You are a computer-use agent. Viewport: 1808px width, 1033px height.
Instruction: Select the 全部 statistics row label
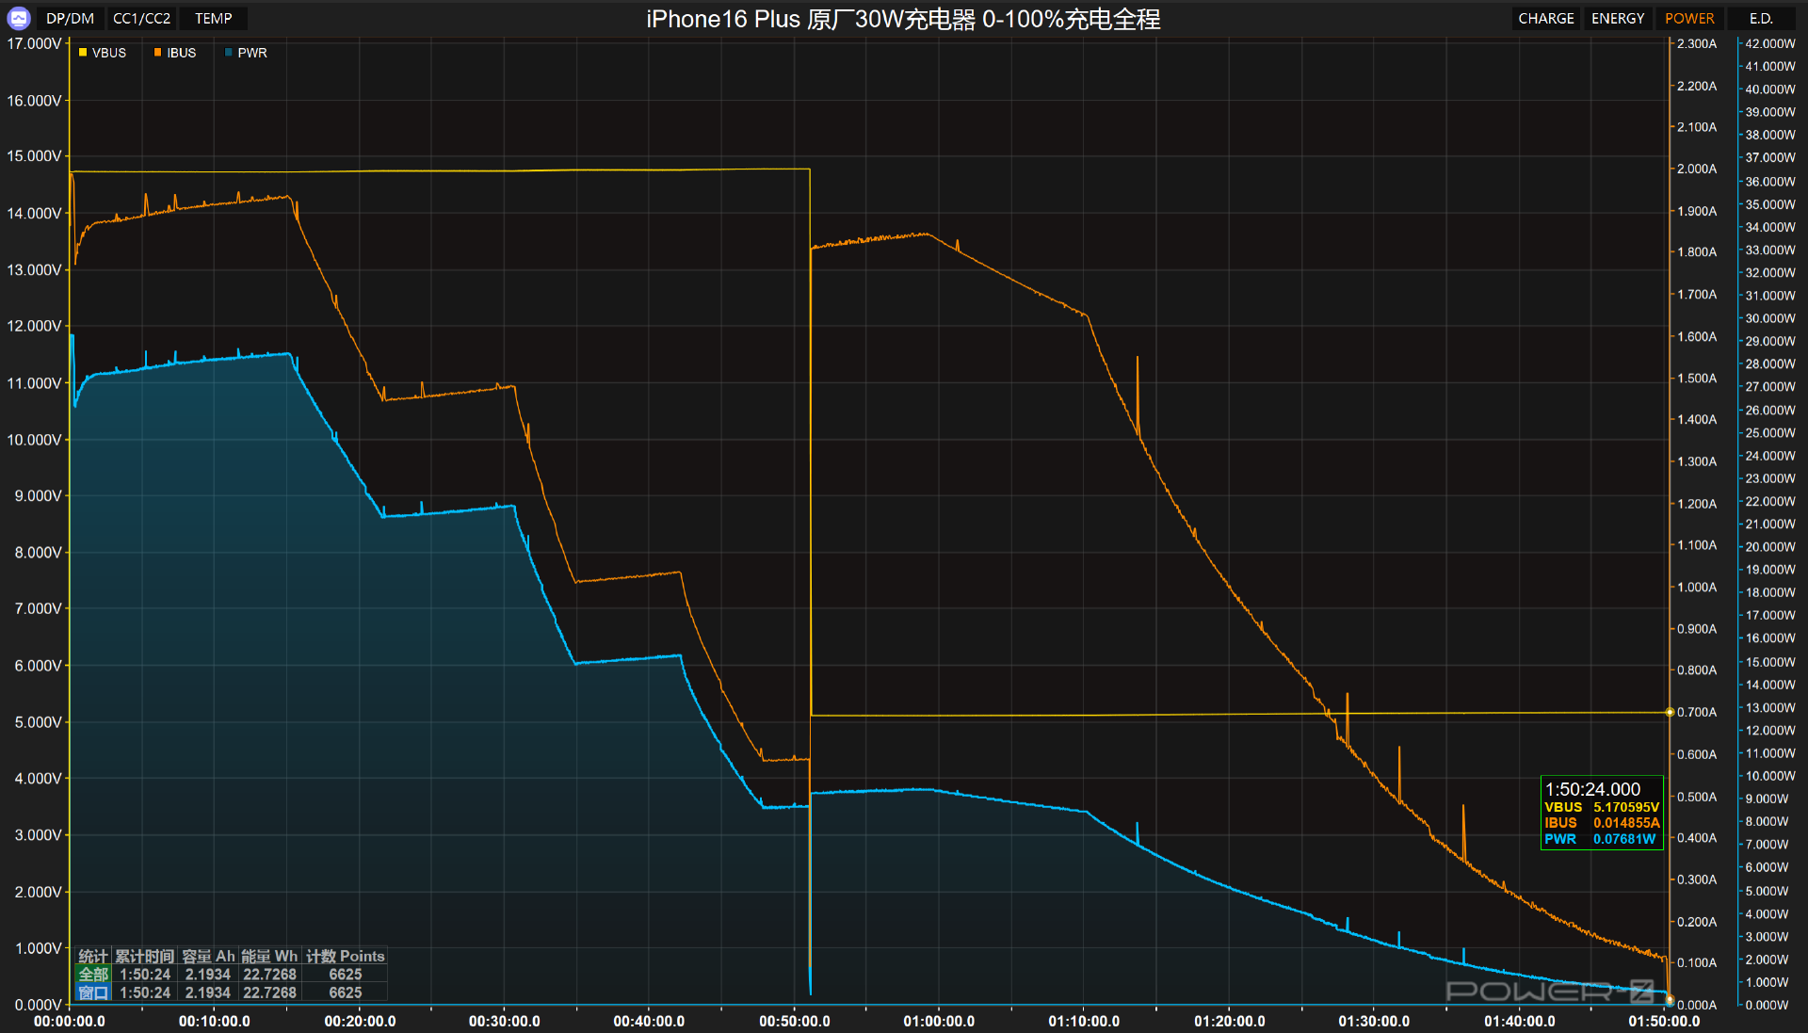[x=93, y=975]
